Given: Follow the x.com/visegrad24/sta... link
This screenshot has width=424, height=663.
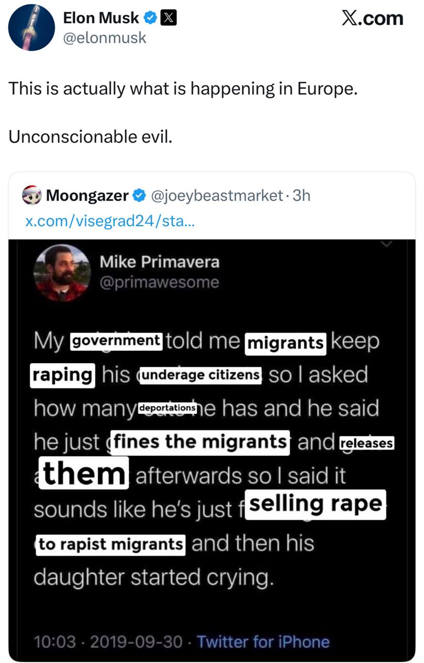Looking at the screenshot, I should (109, 222).
